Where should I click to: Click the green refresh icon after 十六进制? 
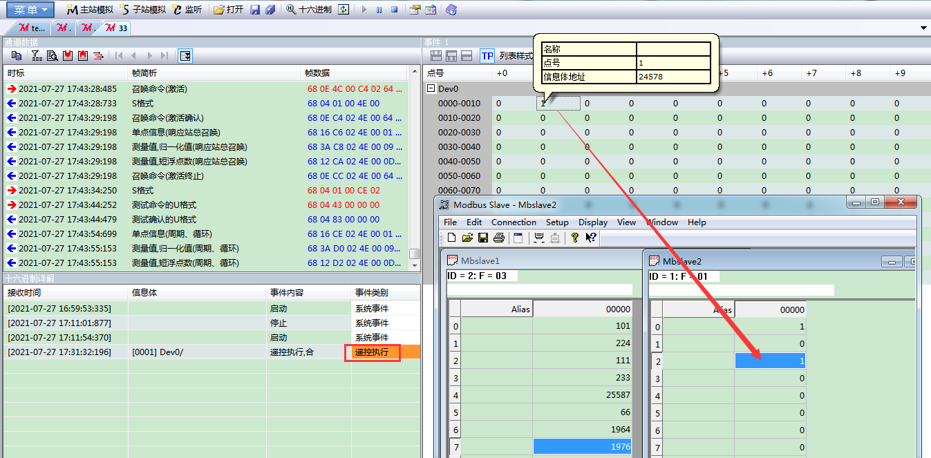pos(344,10)
